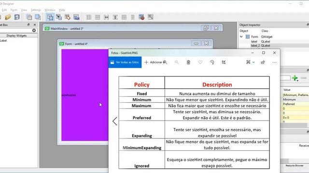
Task: Click the Class column header
Action: [x=265, y=31]
